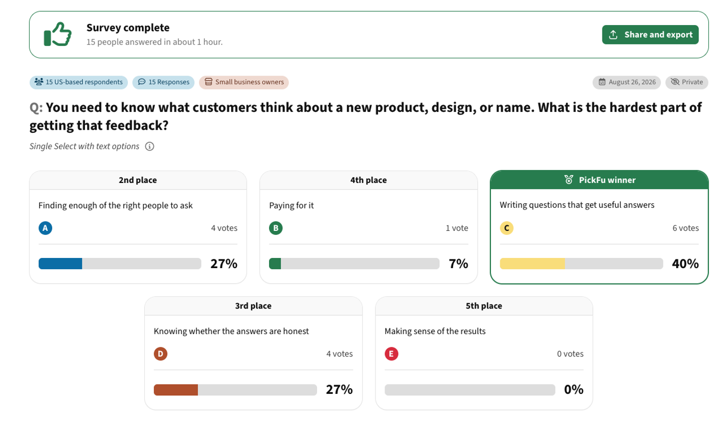Viewport: 716px width, 428px height.
Task: Click the Small business owners tag
Action: point(244,82)
